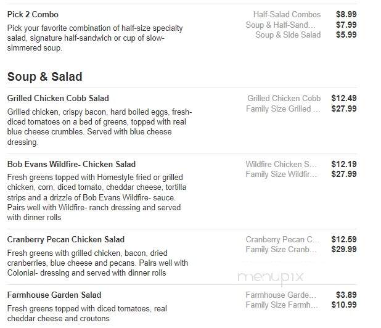Choose the Family Size Grilled option
Viewport: 381px width, 328px height.
coord(283,109)
